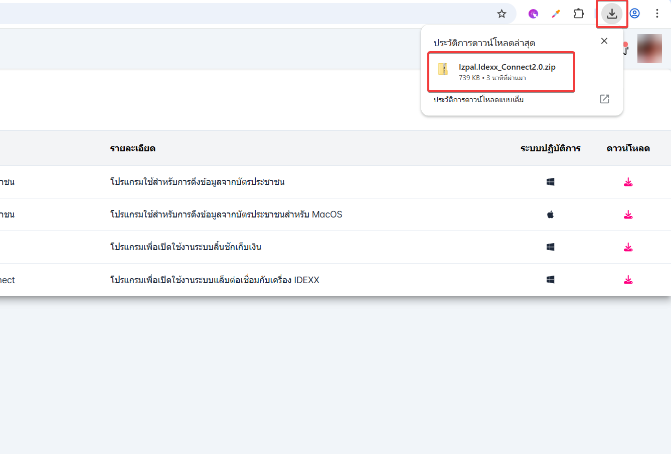This screenshot has width=671, height=454.
Task: Open the downloaded Izpal.Idexx_Connect2.0.zip file
Action: (x=501, y=72)
